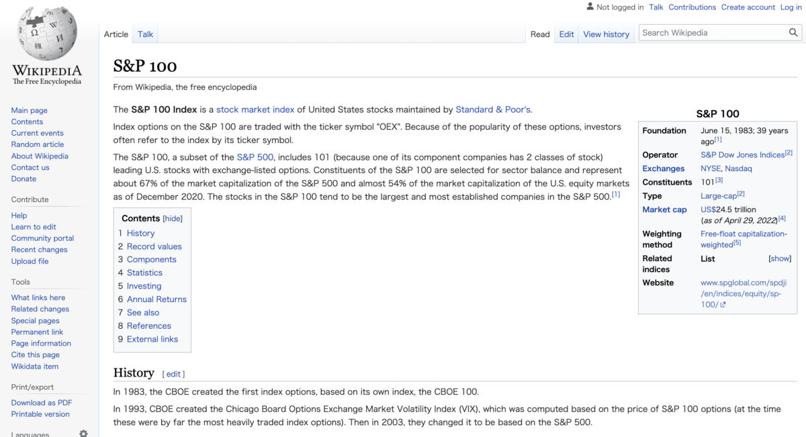Jump to Components section in contents
Image resolution: width=806 pixels, height=437 pixels.
tap(151, 259)
